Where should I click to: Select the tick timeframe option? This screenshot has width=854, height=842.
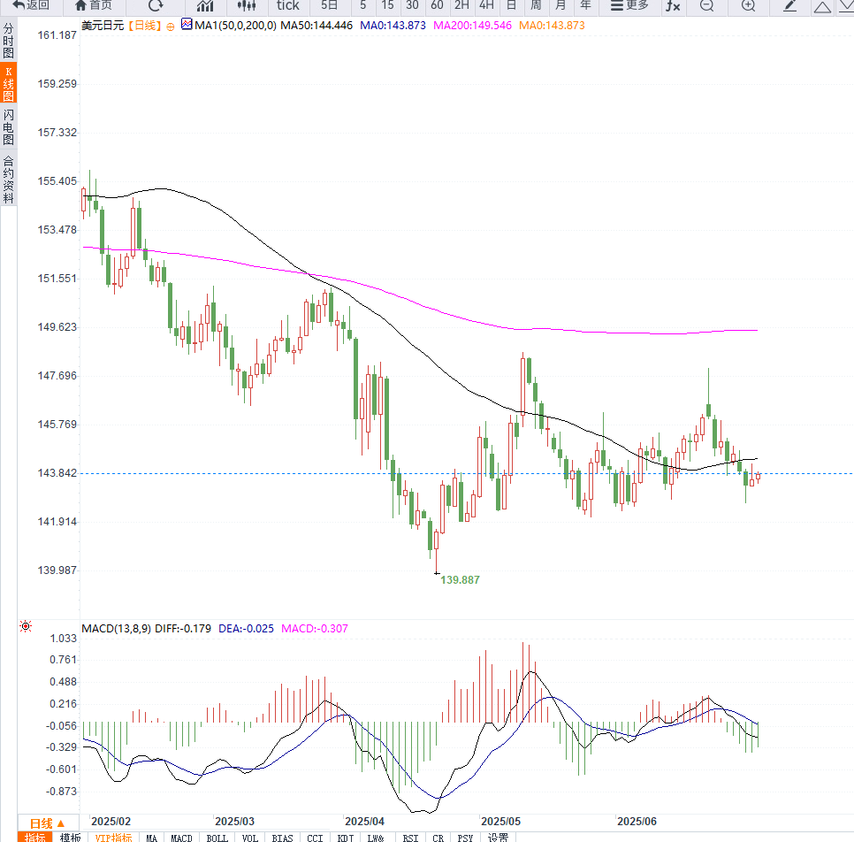coord(287,5)
